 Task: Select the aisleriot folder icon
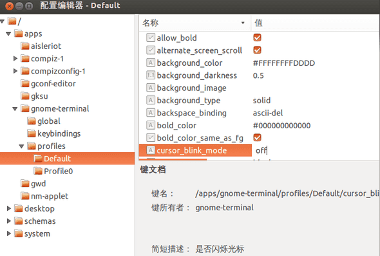tap(25, 46)
